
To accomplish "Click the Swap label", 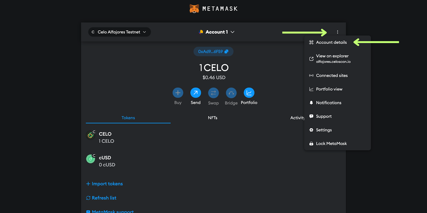I will (x=213, y=103).
